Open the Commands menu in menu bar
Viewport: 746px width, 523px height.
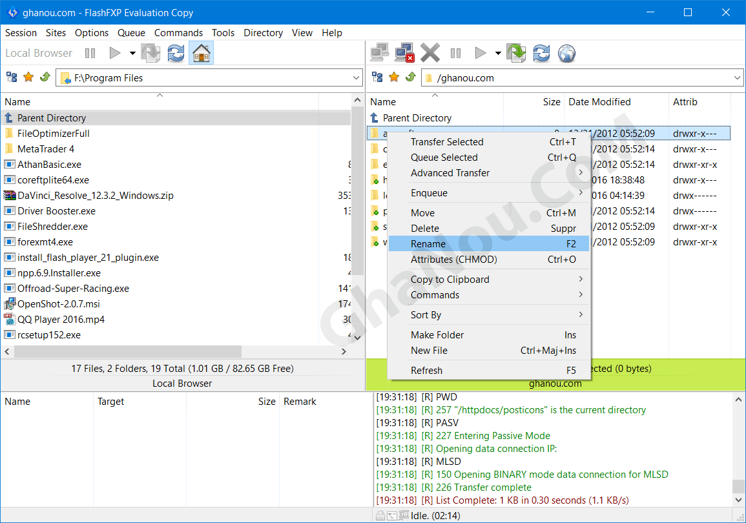point(178,33)
